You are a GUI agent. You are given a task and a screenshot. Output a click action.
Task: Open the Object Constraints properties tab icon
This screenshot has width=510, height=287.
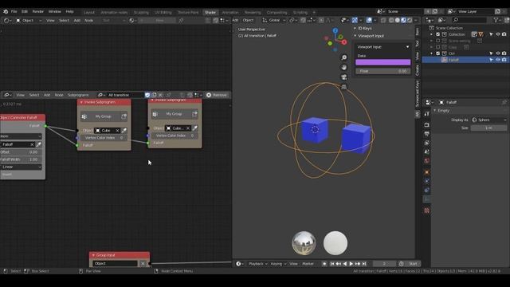pyautogui.click(x=427, y=190)
